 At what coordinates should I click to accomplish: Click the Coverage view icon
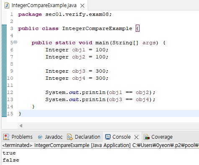[x=147, y=137]
